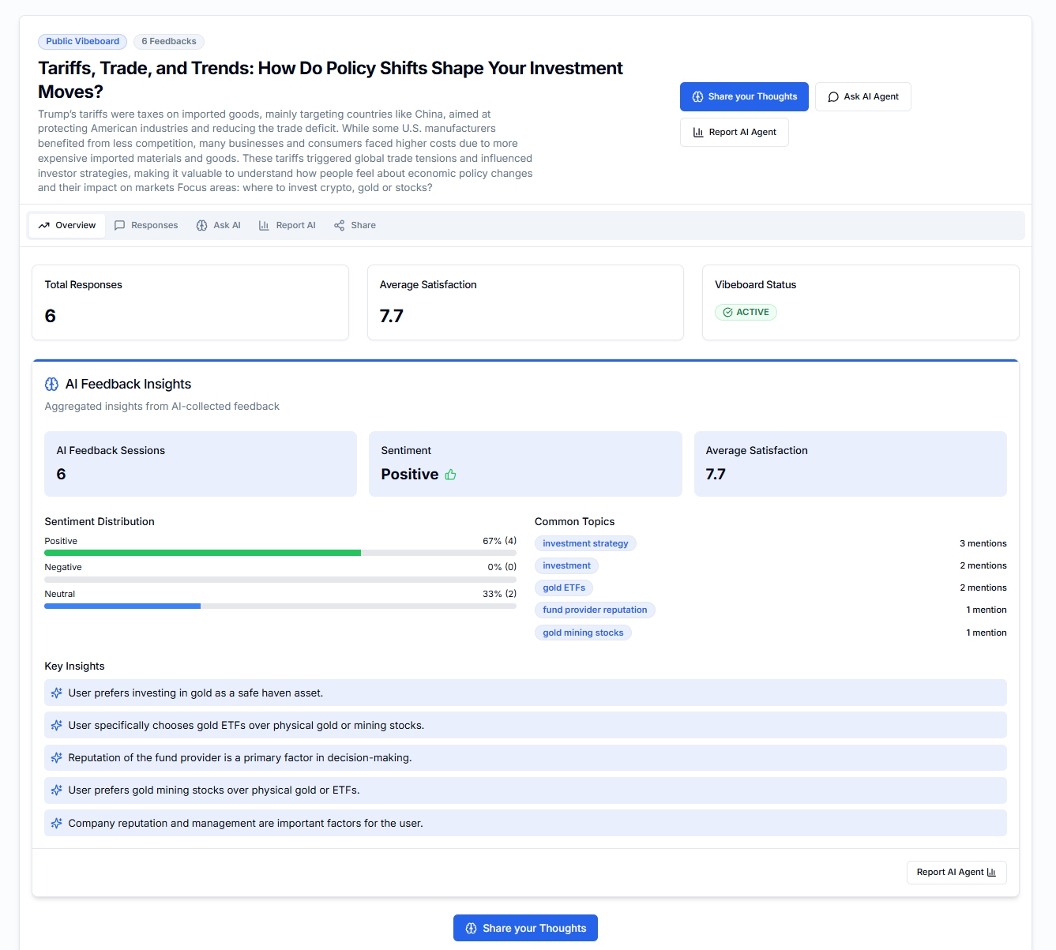Click "0% (0)" Negative percentage text
This screenshot has width=1056, height=950.
point(502,568)
